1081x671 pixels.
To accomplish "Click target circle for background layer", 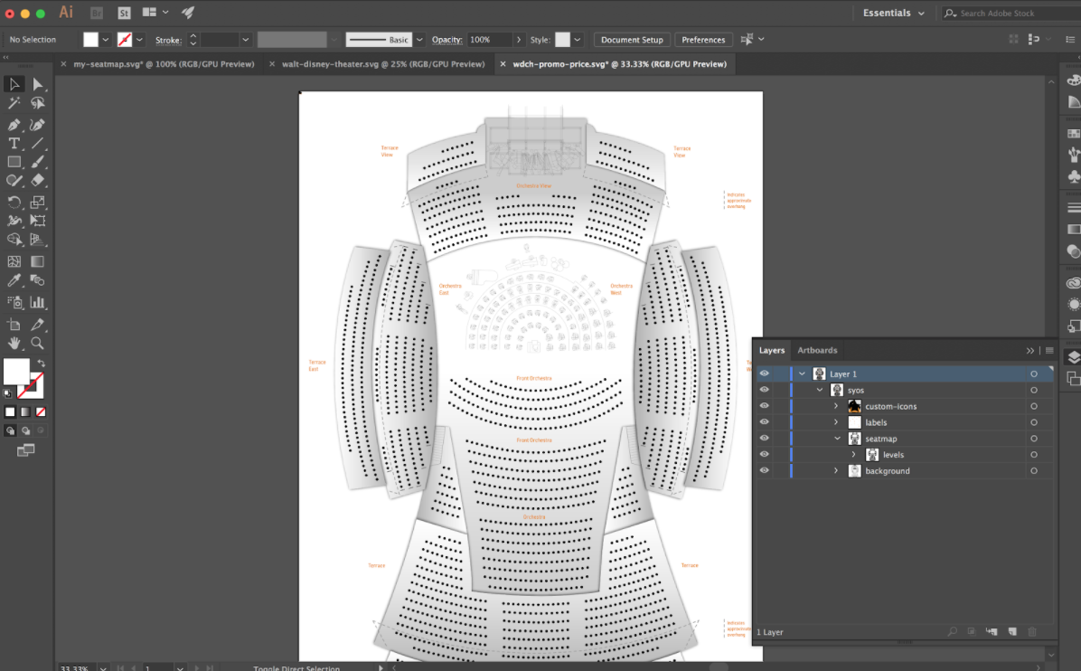I will tap(1033, 471).
